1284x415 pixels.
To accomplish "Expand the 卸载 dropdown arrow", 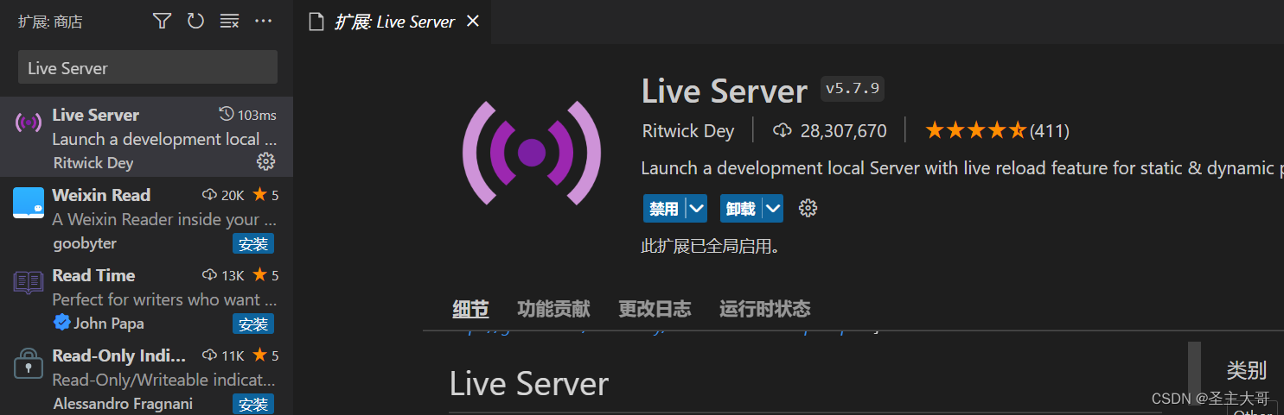I will (774, 209).
